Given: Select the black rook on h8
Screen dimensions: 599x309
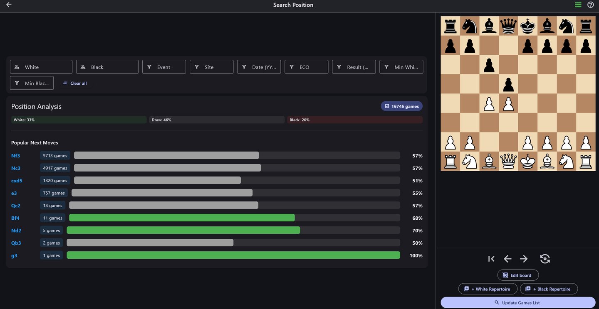Looking at the screenshot, I should point(586,26).
